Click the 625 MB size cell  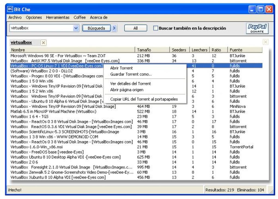pyautogui.click(x=143, y=157)
